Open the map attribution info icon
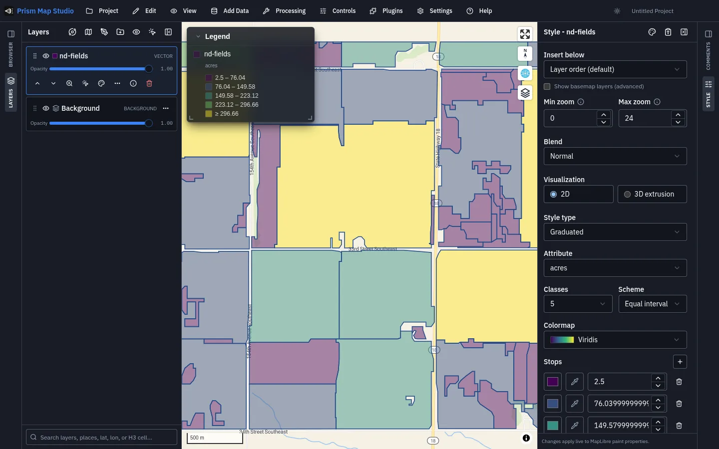The image size is (719, 449). click(526, 438)
